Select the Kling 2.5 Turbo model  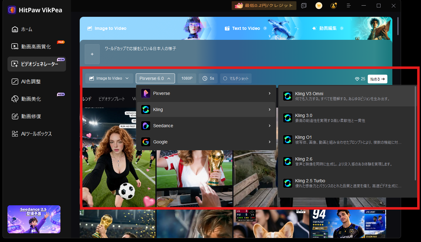coord(347,183)
